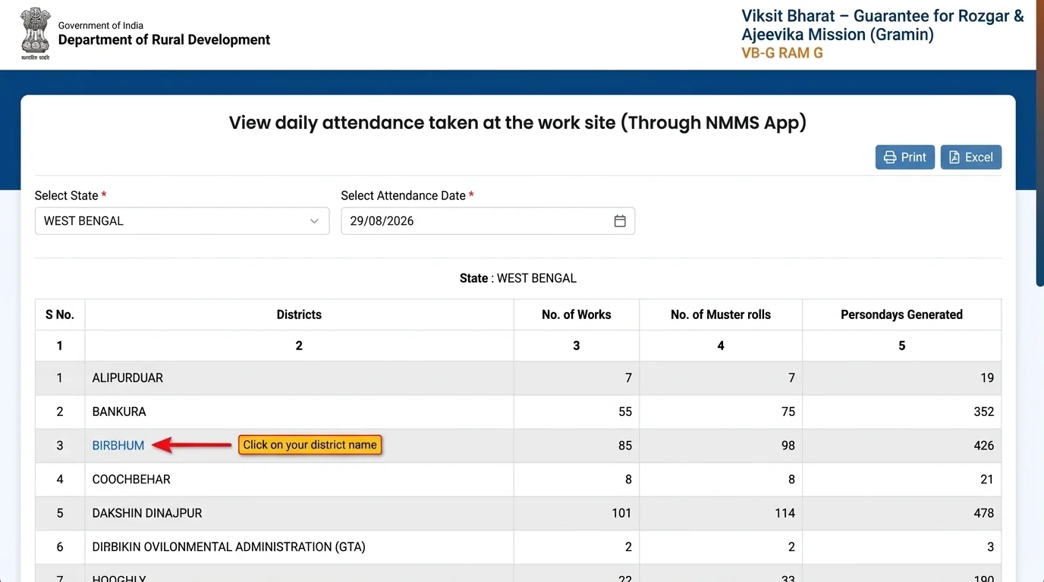This screenshot has width=1044, height=582.
Task: Click Birbhum's persondays value 426
Action: 984,446
